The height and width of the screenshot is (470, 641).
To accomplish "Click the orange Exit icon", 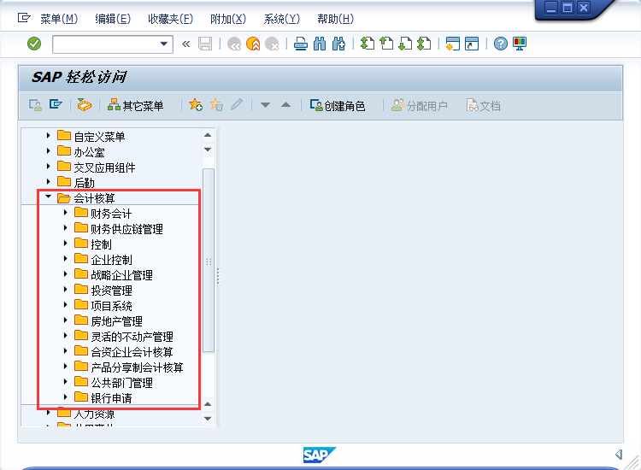I will click(253, 44).
